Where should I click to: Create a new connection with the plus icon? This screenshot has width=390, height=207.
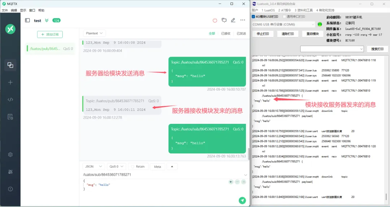[x=10, y=82]
